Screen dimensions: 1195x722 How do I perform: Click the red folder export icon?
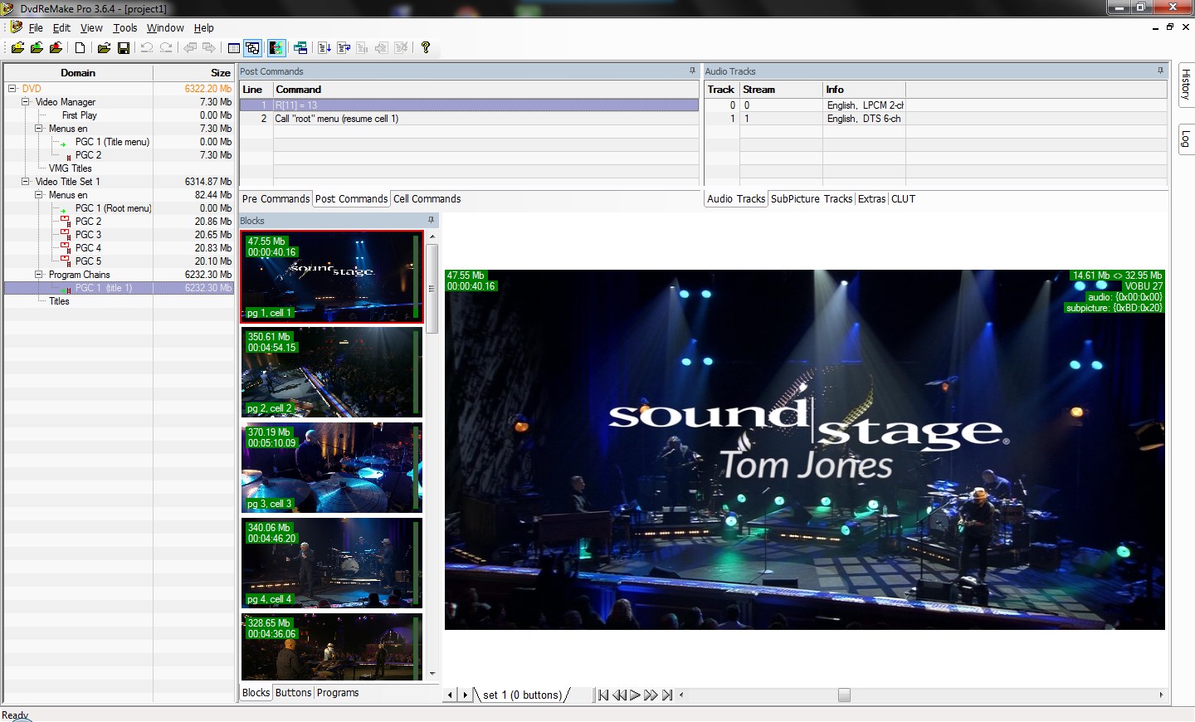point(56,48)
